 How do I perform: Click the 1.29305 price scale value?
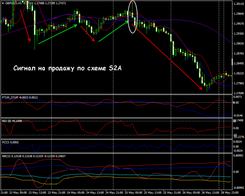coord(239,34)
